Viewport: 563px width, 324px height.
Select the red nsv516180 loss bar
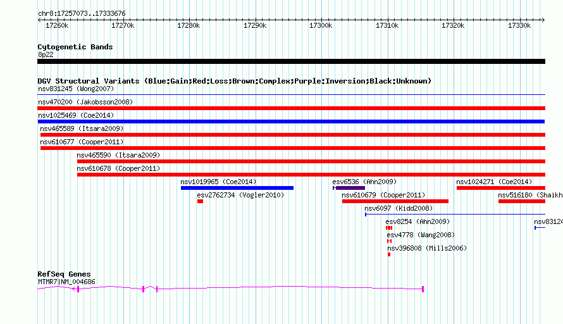click(x=522, y=201)
